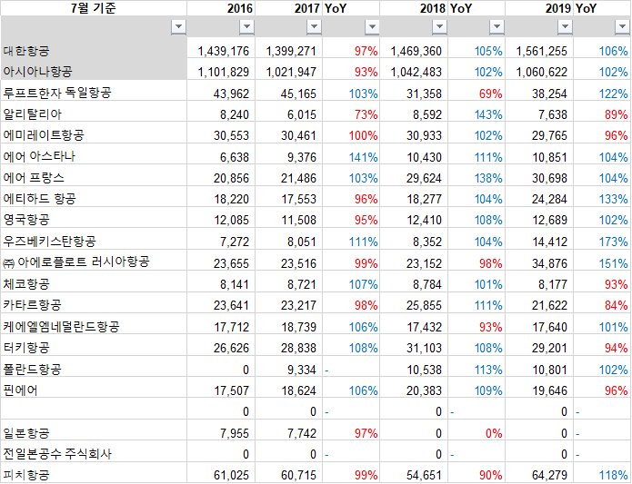Click the 0% YoY for 일본항공

494,433
